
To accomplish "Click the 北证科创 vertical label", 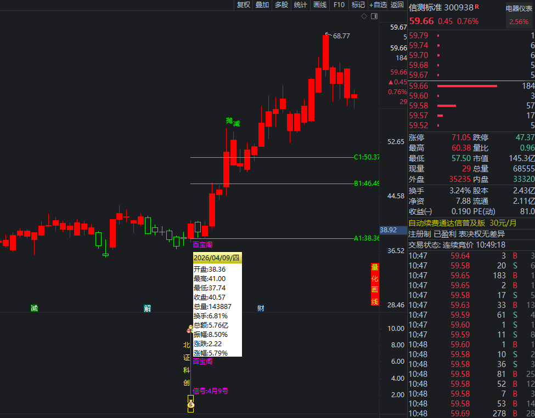I will [187, 364].
